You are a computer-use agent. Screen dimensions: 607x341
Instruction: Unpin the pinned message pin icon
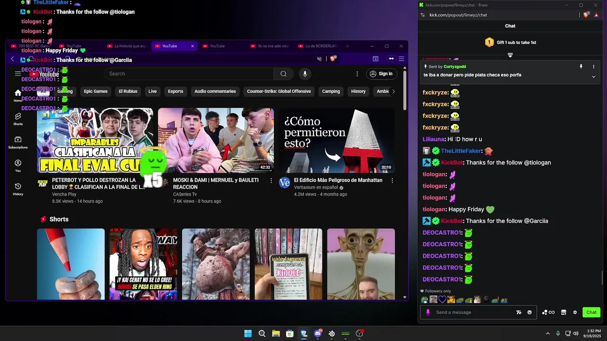pyautogui.click(x=581, y=67)
